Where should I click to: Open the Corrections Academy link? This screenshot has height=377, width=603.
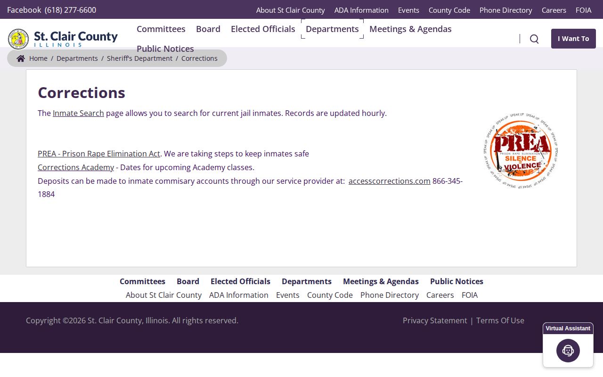click(x=76, y=167)
